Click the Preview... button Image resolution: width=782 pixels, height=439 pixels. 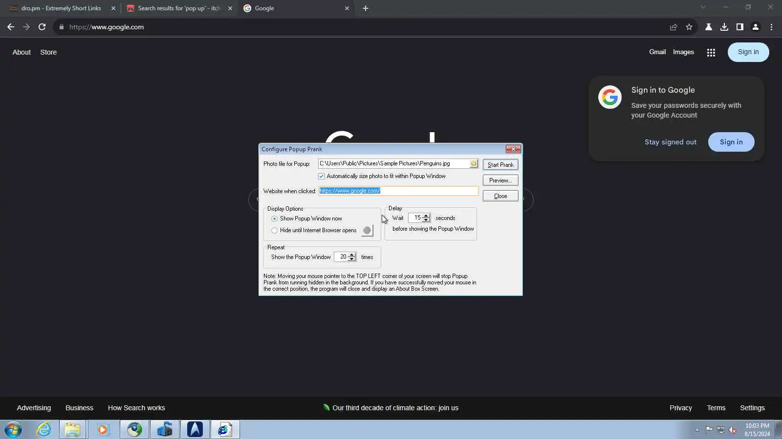tap(500, 180)
